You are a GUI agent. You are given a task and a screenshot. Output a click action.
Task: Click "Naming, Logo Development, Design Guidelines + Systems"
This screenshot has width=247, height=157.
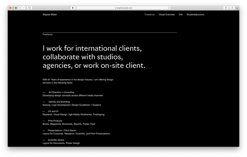pos(72,105)
